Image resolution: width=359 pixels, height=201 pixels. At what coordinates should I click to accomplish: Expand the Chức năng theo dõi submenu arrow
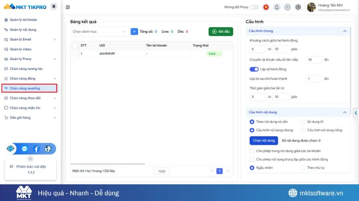[55, 98]
